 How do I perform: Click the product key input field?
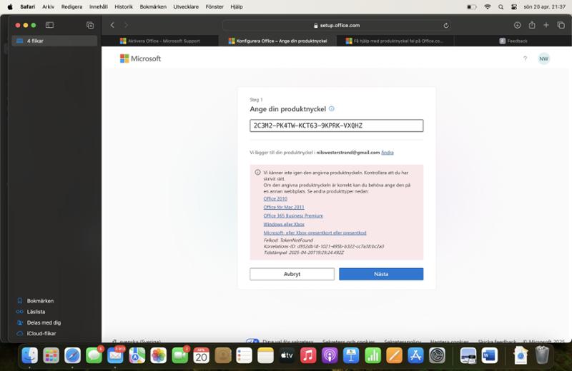click(x=336, y=126)
